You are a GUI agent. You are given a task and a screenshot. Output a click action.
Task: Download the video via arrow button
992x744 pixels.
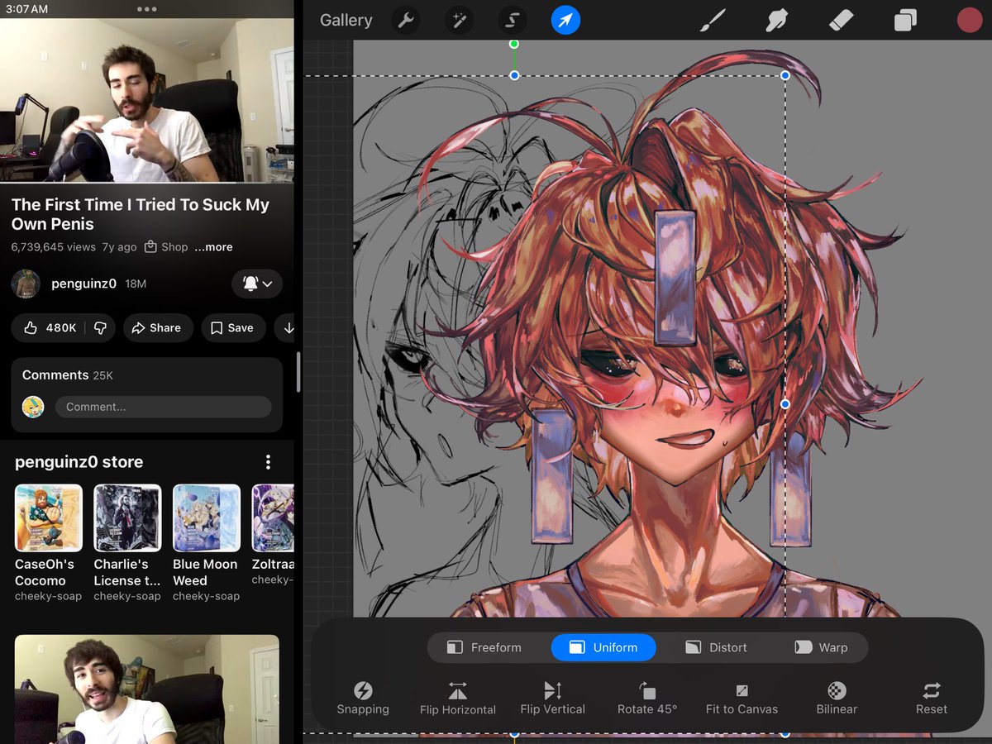coord(286,328)
